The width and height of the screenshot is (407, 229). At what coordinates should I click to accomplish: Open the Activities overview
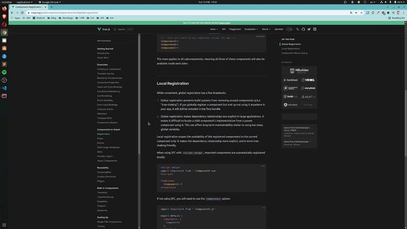point(6,2)
